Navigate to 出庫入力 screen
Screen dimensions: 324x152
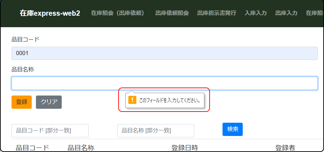[x=286, y=13]
